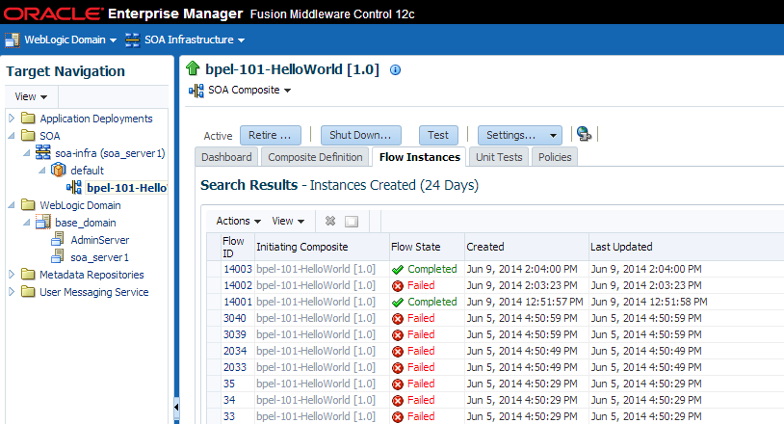Expand the User Messaging Service node

12,291
